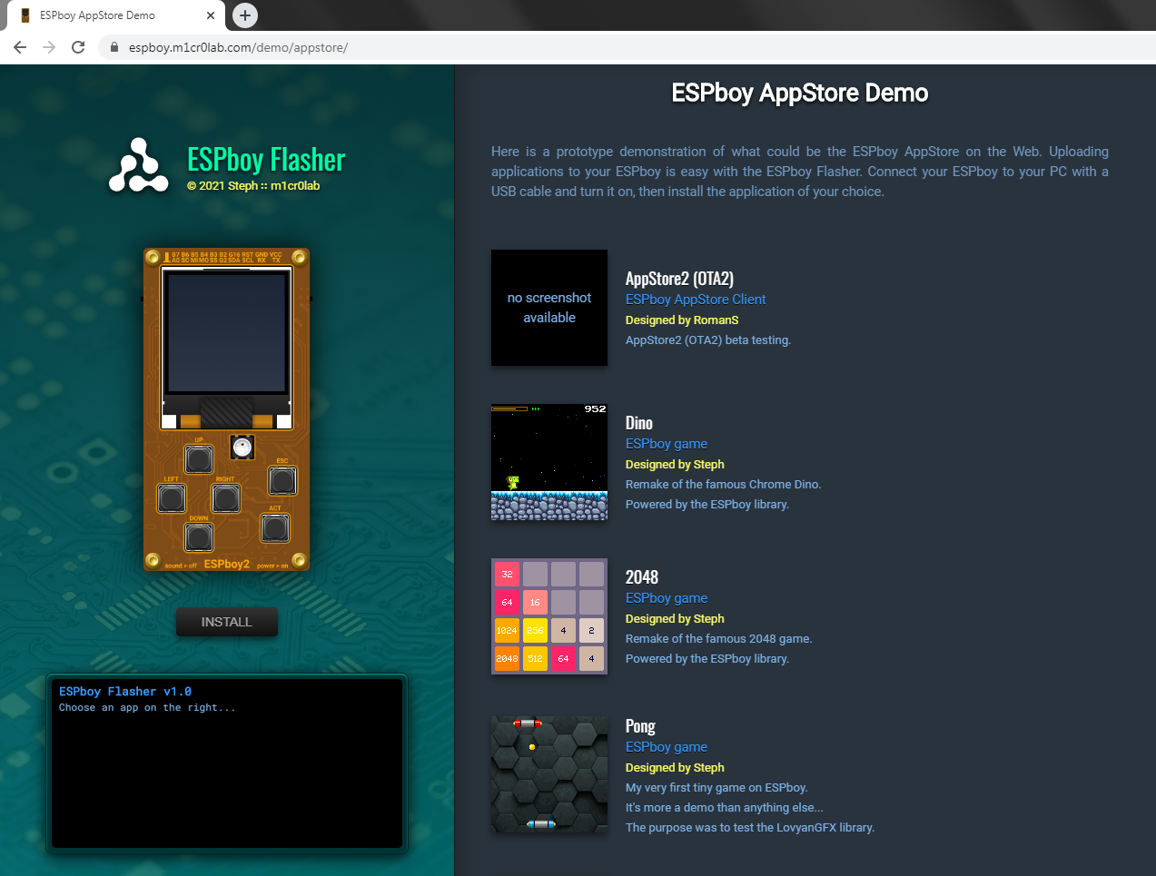Select the Pong game thumbnail

tap(549, 774)
